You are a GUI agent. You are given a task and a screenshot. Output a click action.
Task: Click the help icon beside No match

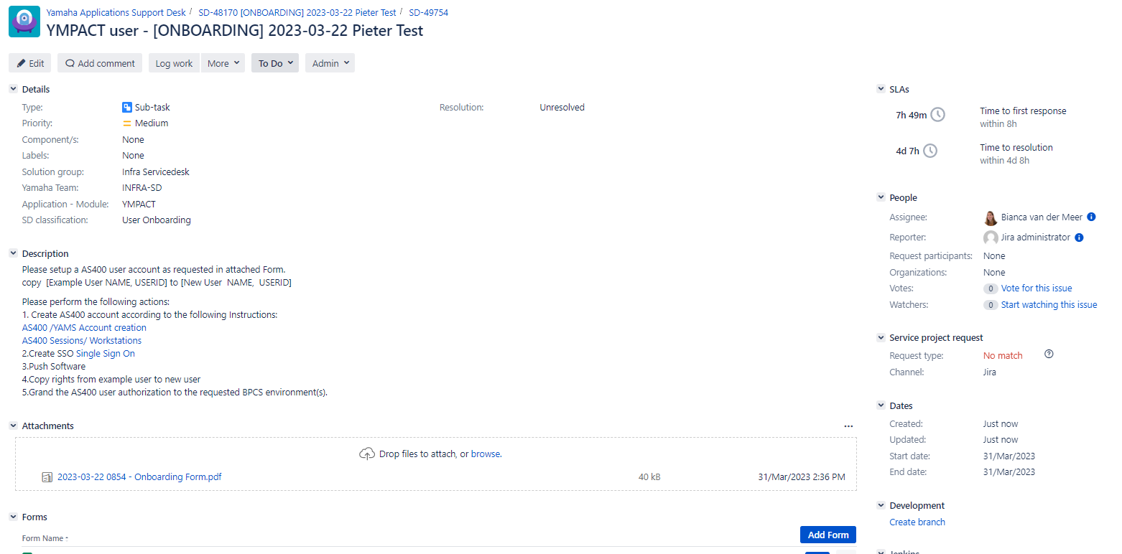[x=1049, y=354]
